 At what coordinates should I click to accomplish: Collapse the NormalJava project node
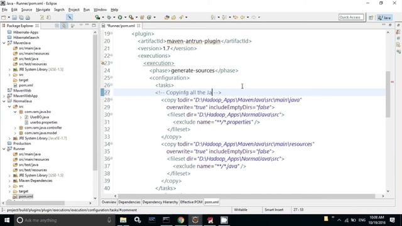click(x=4, y=101)
